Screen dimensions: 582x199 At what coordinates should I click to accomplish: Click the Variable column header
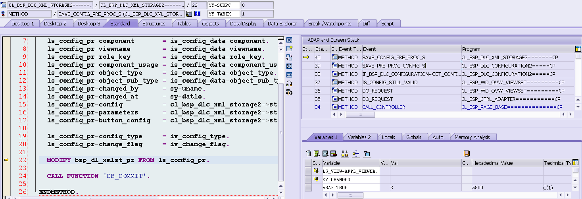tap(351, 163)
